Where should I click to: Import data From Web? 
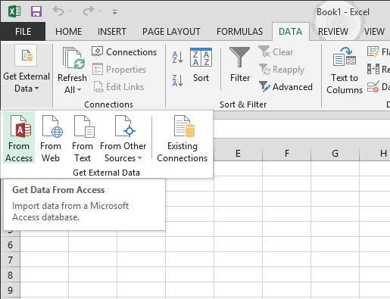(51, 138)
